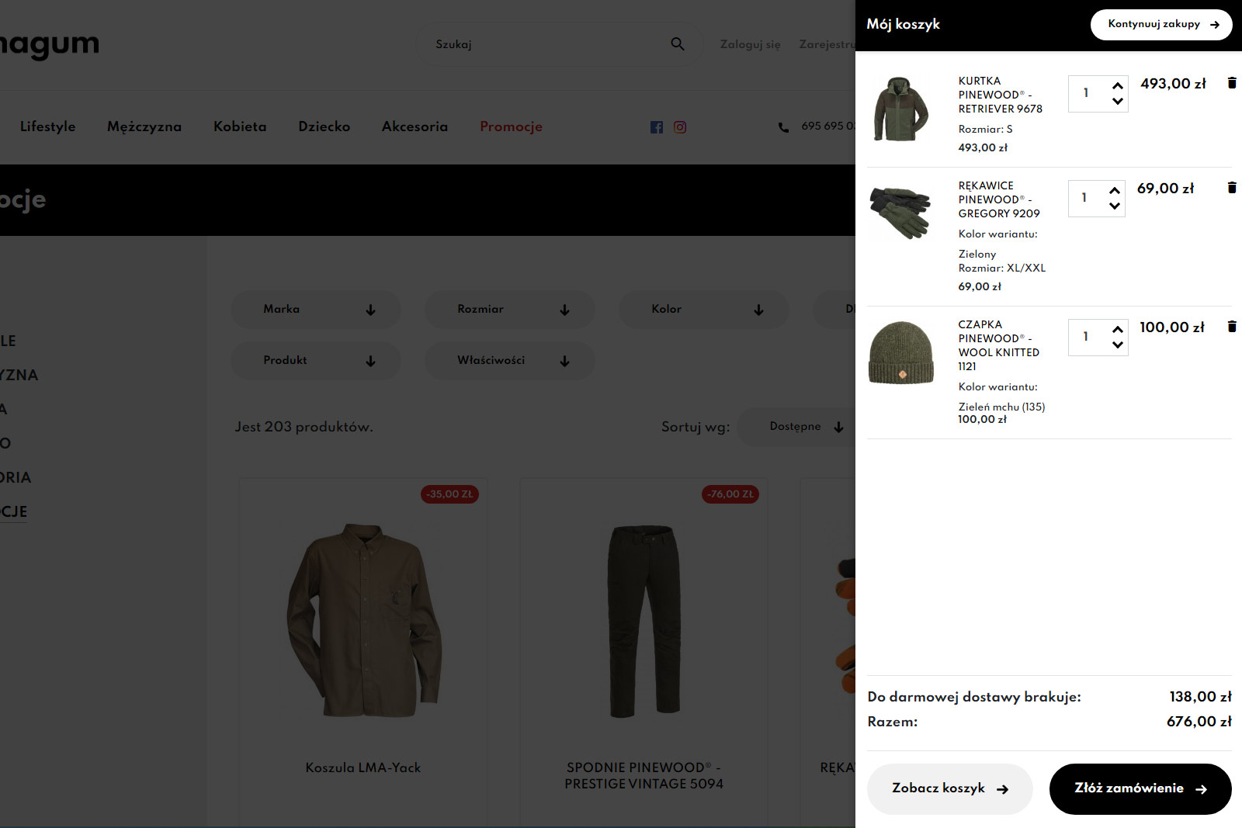Delete the Kurtka Pinewood jacket from cart
The height and width of the screenshot is (828, 1242).
pos(1231,83)
